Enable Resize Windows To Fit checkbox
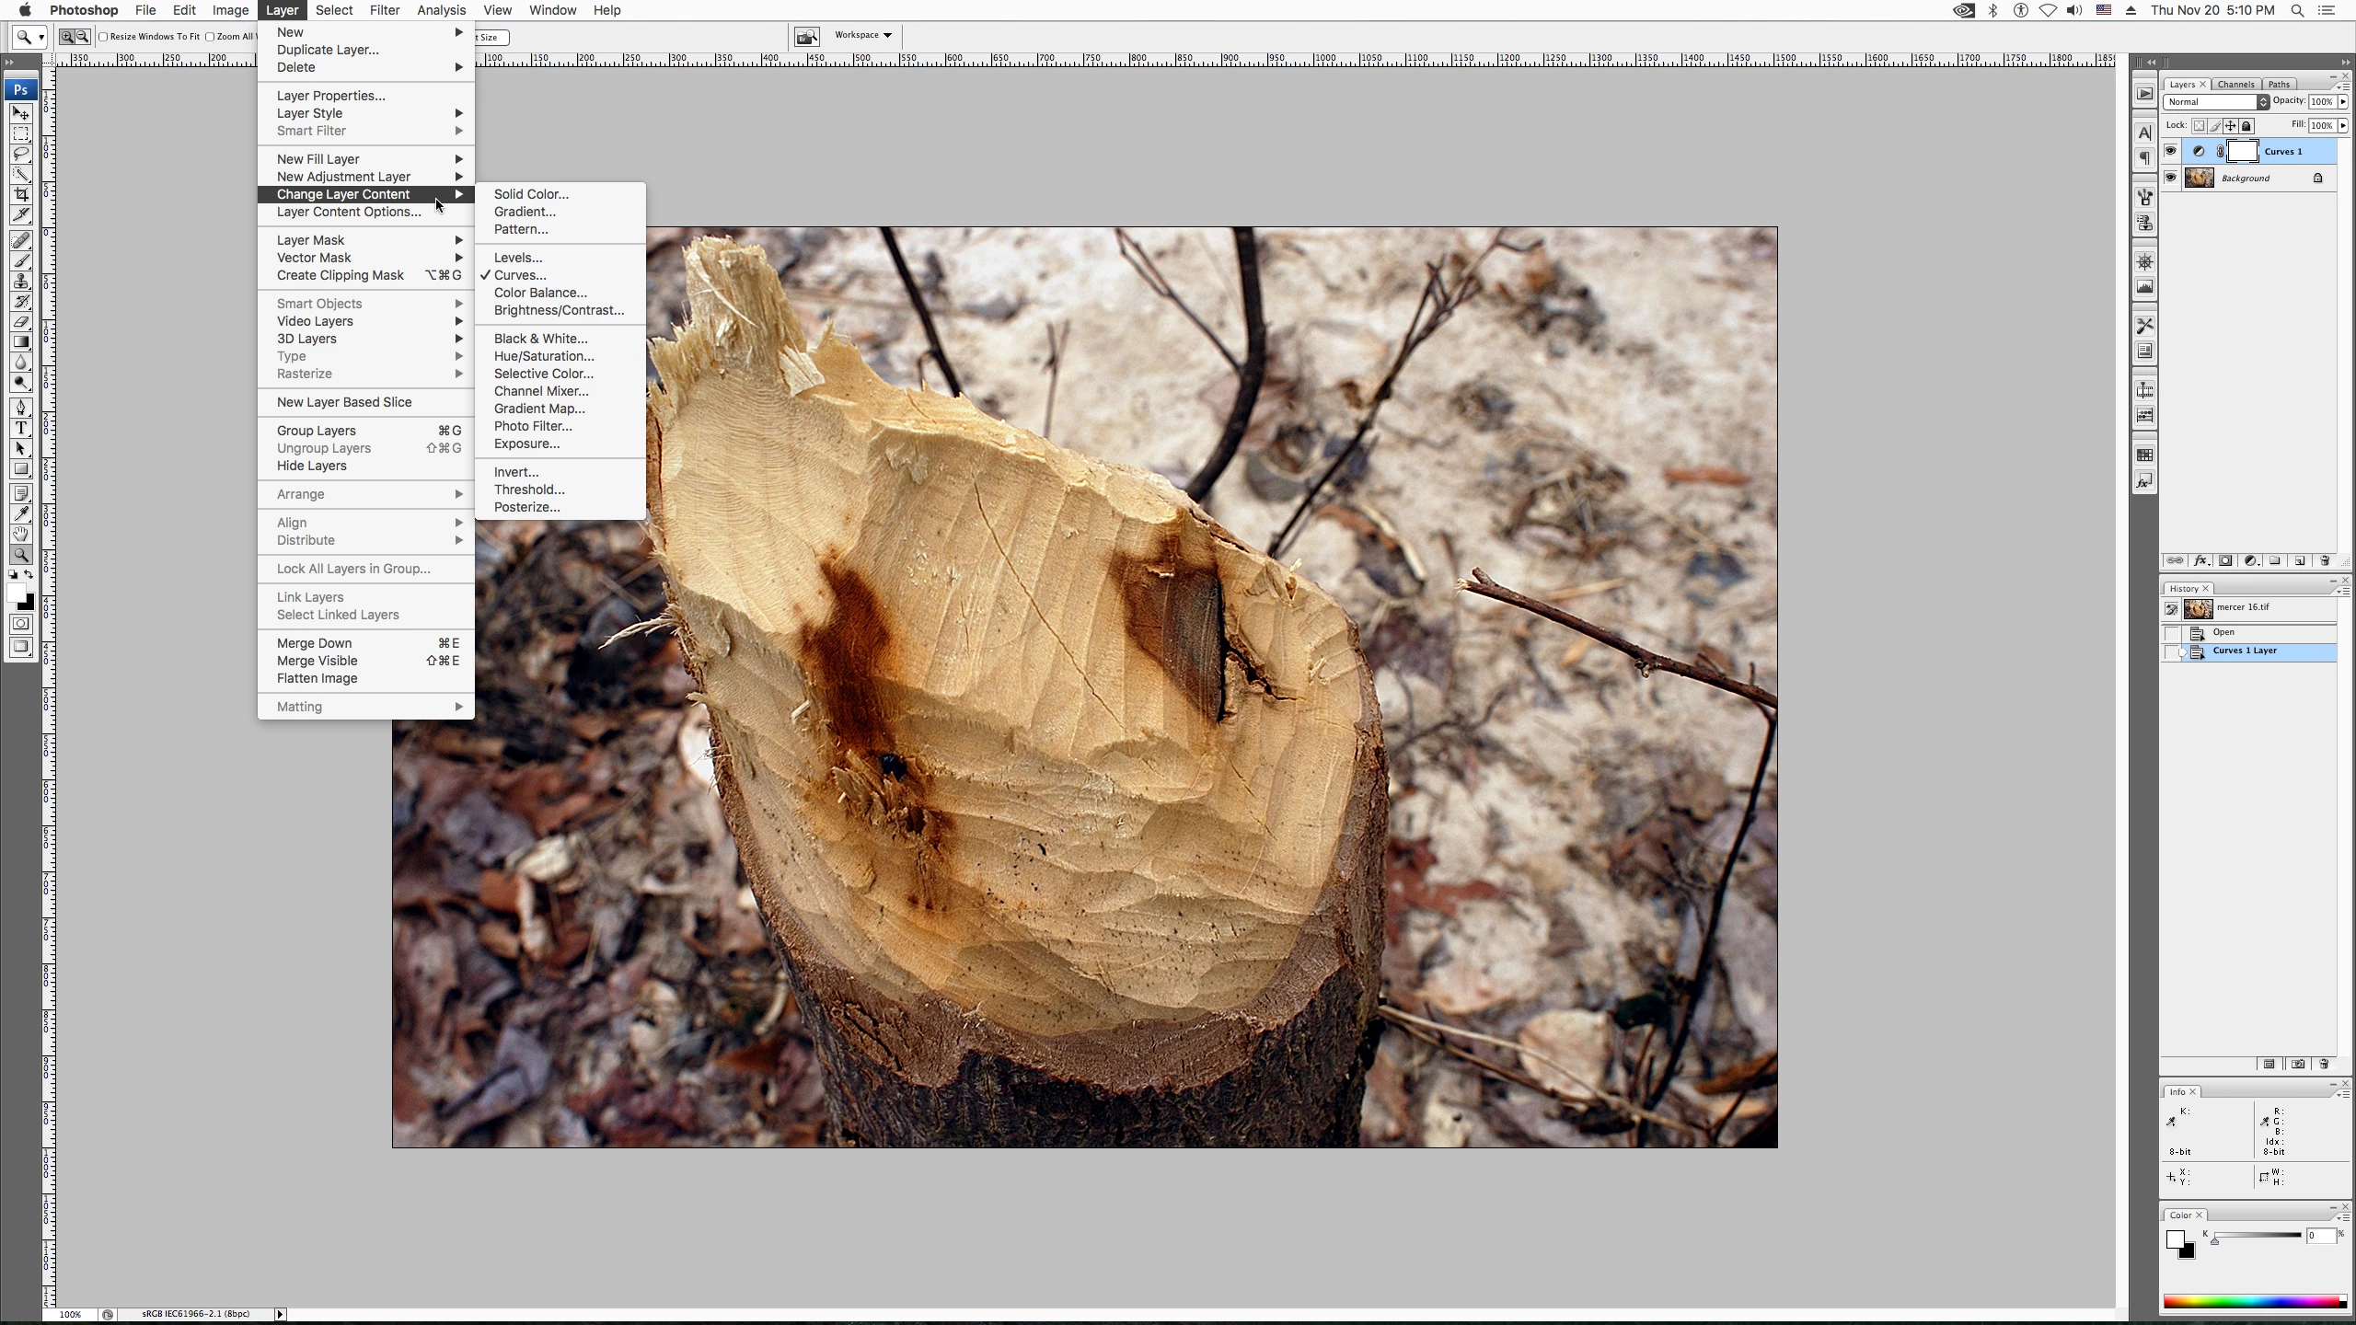Viewport: 2356px width, 1325px height. coord(104,37)
